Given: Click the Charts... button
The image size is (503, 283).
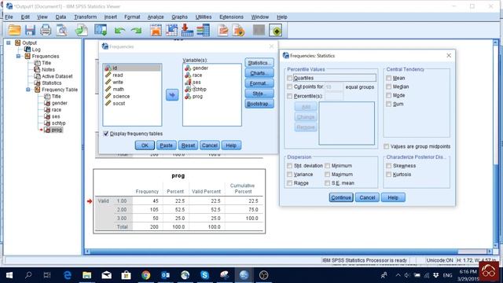Looking at the screenshot, I should pyautogui.click(x=259, y=73).
